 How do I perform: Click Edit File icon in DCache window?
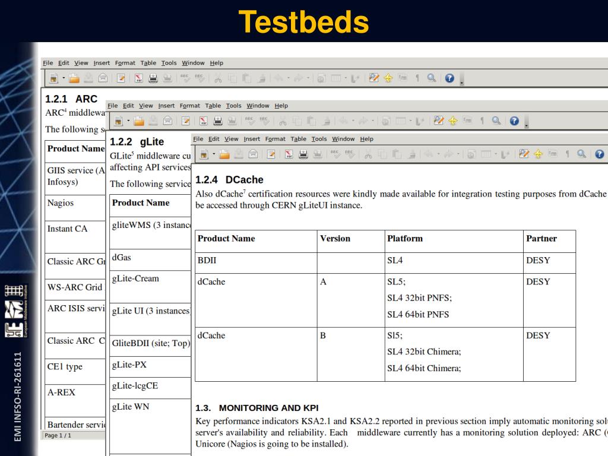click(x=271, y=154)
